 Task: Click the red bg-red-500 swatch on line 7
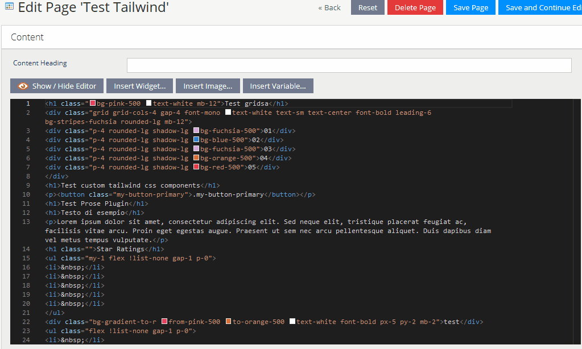[x=195, y=167]
